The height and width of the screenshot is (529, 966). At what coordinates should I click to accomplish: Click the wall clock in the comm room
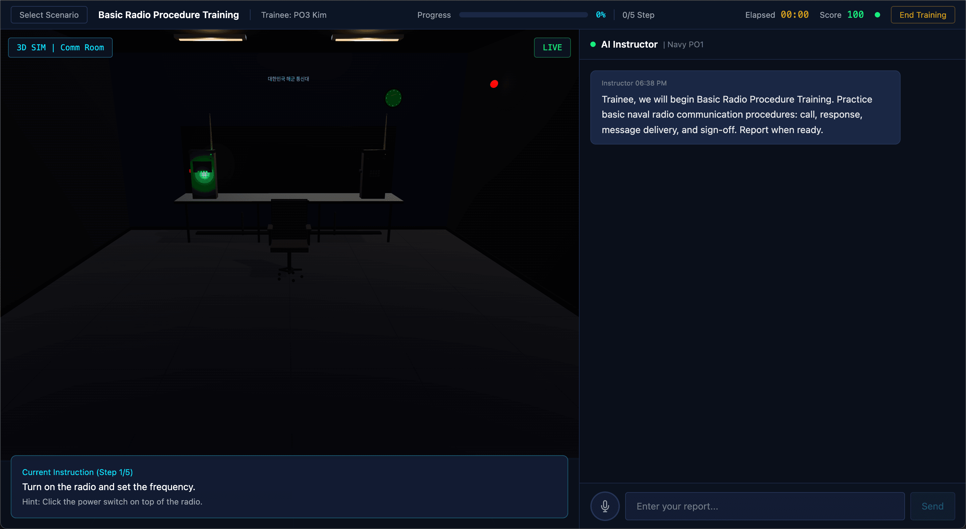393,98
